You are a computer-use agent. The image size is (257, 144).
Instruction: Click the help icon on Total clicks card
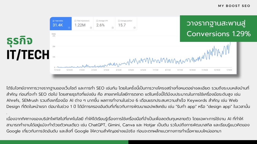click(x=69, y=27)
